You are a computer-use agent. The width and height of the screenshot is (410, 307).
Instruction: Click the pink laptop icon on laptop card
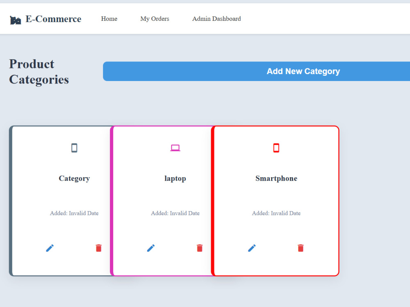pyautogui.click(x=175, y=148)
